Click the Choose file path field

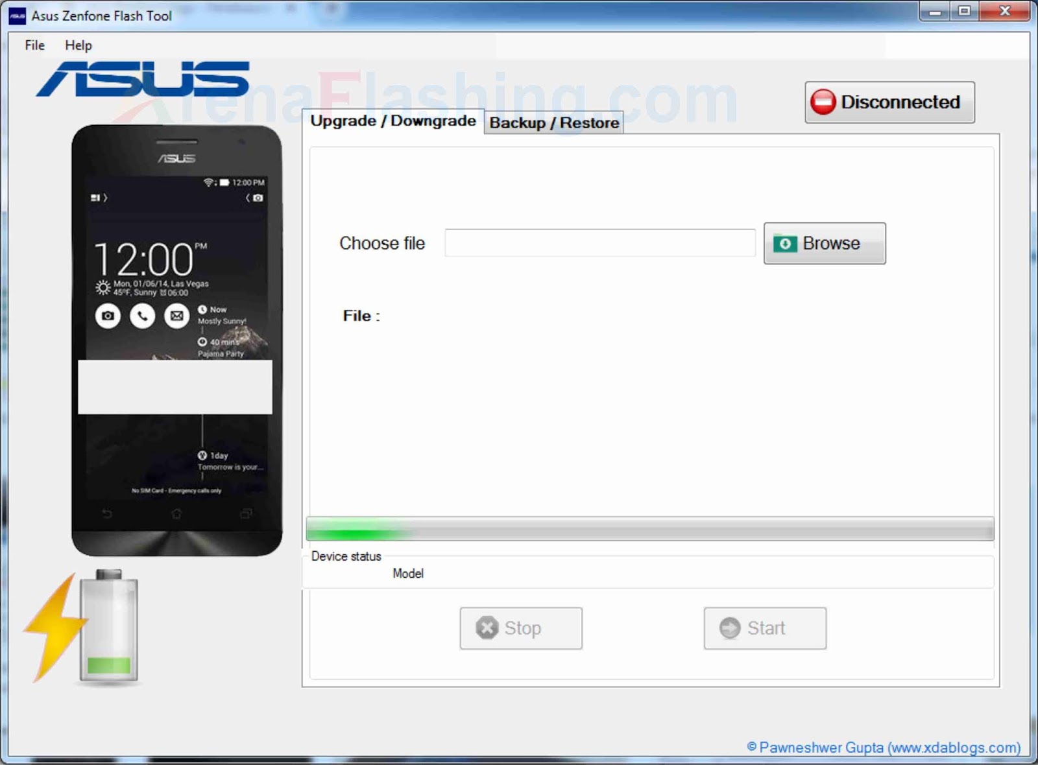pyautogui.click(x=600, y=243)
